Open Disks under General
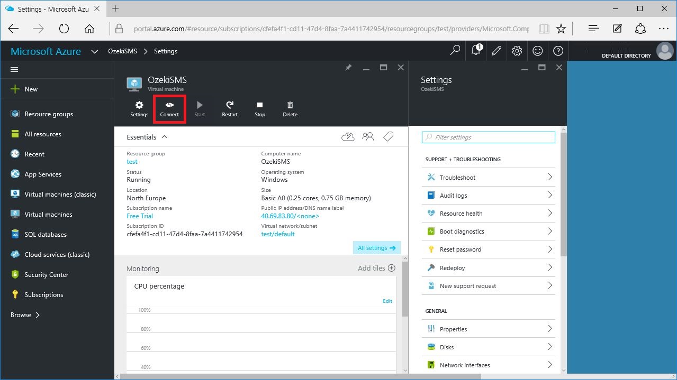The width and height of the screenshot is (677, 380). [488, 347]
